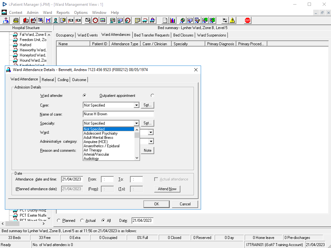Image resolution: width=331 pixels, height=248 pixels.
Task: Click the masked surgeon toolbar icon
Action: pyautogui.click(x=56, y=20)
